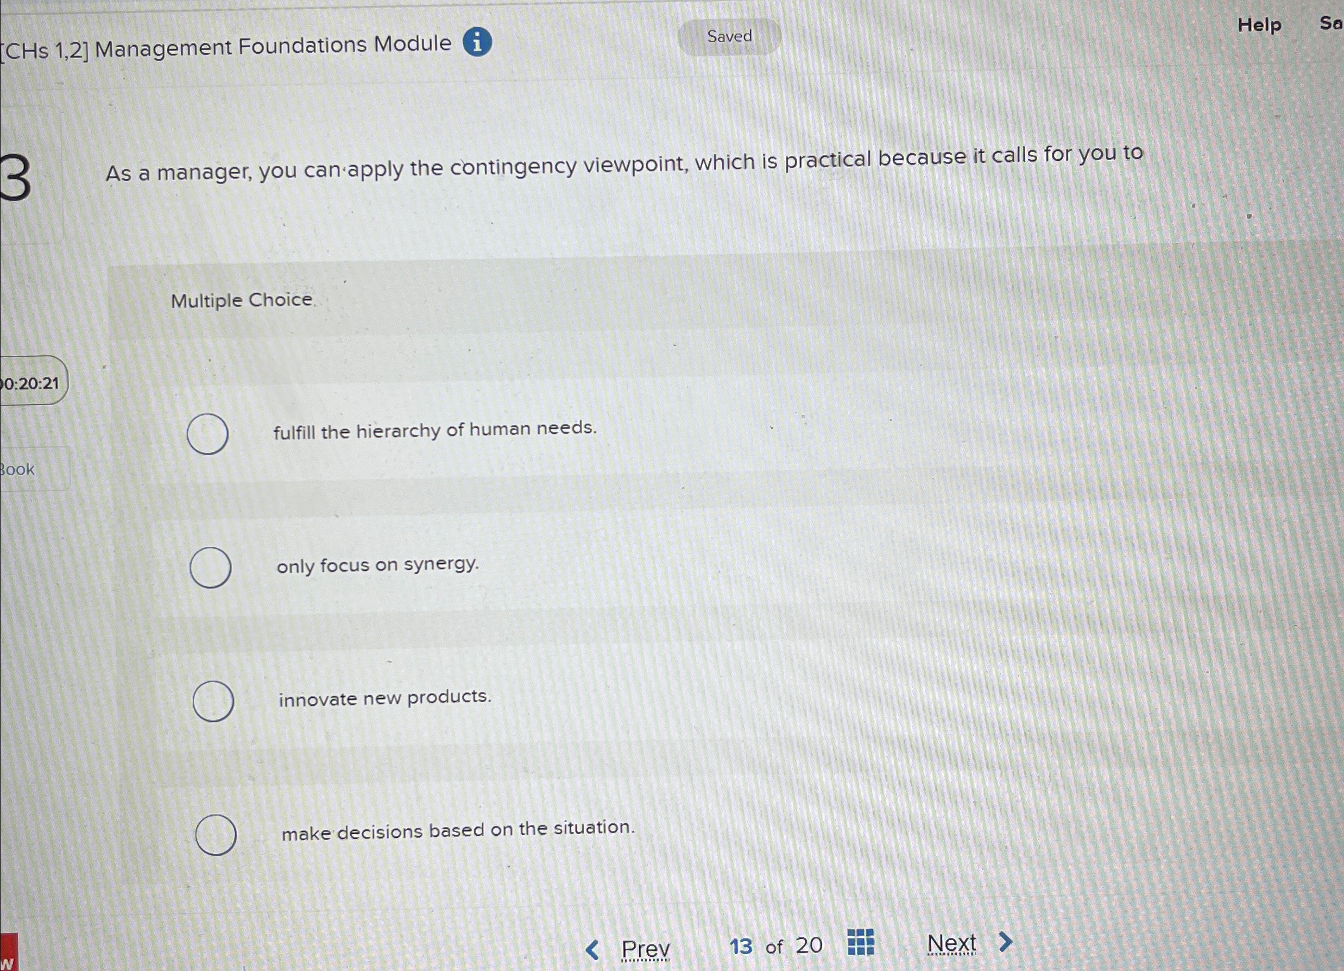Open the Prev navigation control

coord(645,947)
